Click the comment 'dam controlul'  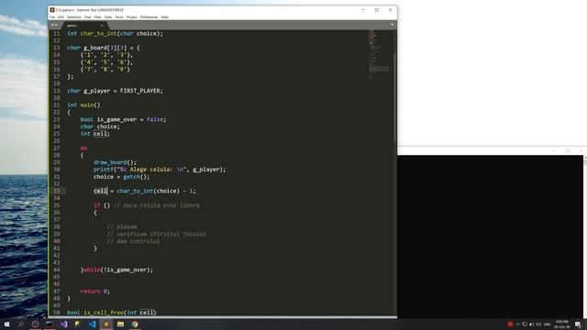(x=138, y=241)
